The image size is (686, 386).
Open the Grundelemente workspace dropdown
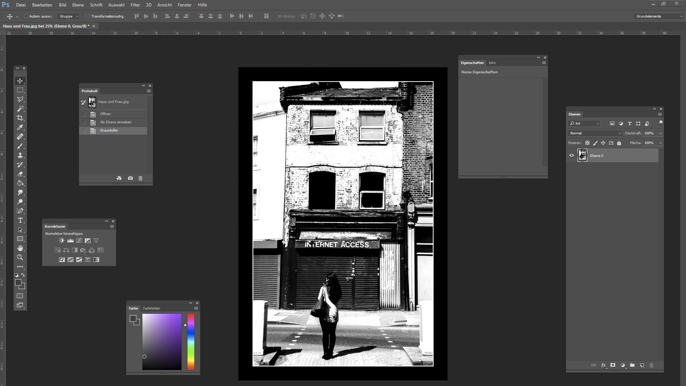pos(659,16)
